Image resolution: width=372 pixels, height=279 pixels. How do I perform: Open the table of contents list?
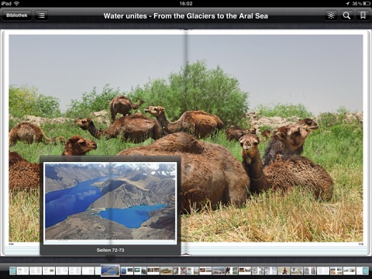[41, 15]
